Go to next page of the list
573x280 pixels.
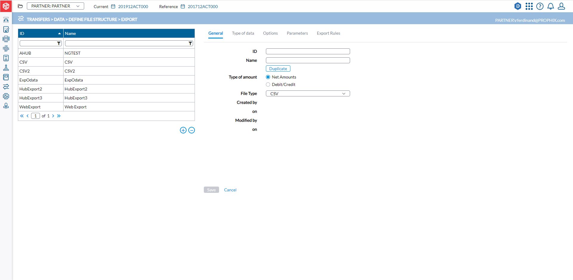tap(53, 116)
